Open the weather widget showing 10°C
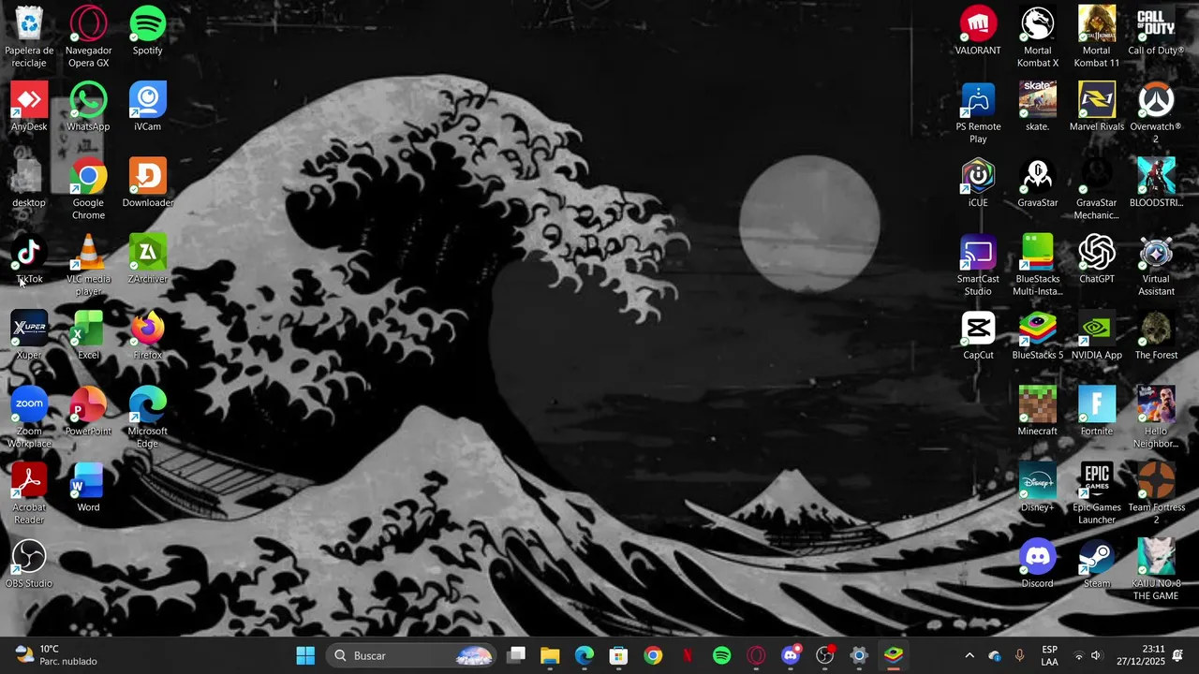Image resolution: width=1199 pixels, height=674 pixels. [56, 655]
